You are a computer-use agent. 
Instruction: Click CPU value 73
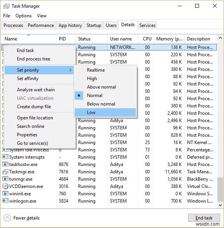[147, 150]
